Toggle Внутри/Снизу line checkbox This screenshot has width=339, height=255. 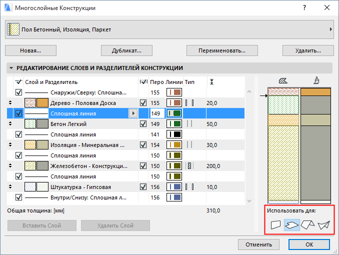click(x=19, y=197)
